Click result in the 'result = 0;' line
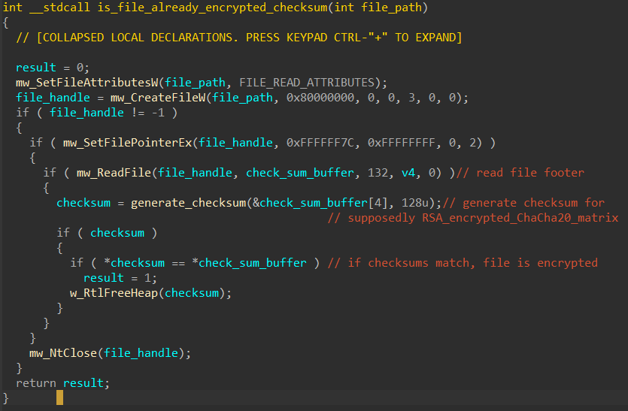 pos(36,68)
